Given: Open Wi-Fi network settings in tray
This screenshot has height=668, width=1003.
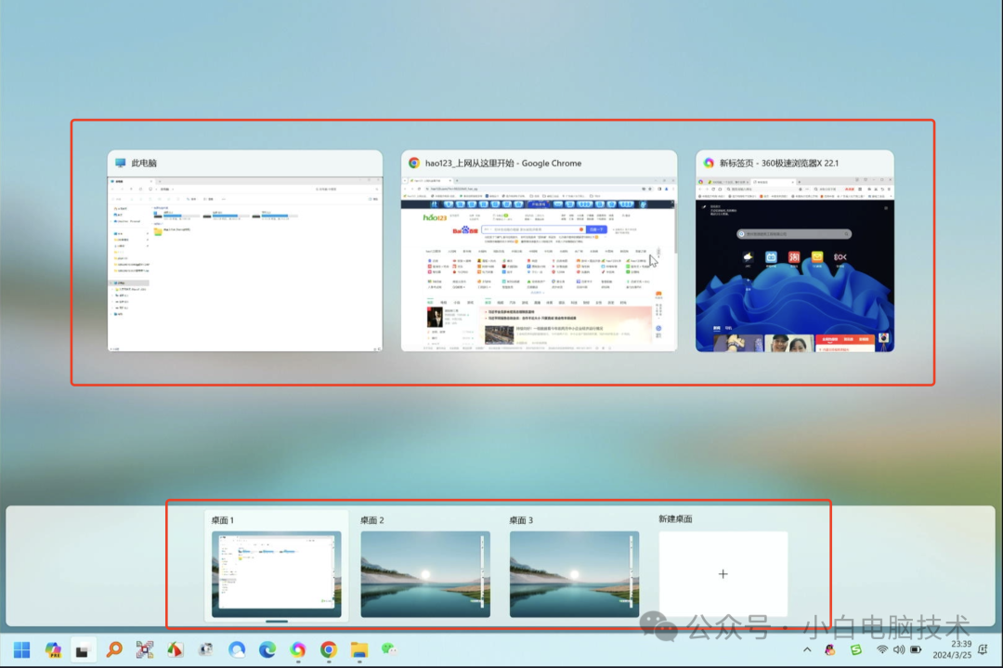Looking at the screenshot, I should pos(882,650).
